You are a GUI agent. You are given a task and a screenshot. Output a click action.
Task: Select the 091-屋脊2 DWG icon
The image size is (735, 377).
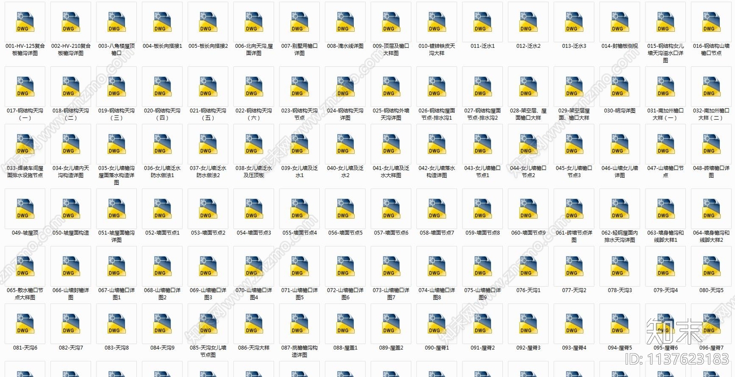tap(482, 323)
